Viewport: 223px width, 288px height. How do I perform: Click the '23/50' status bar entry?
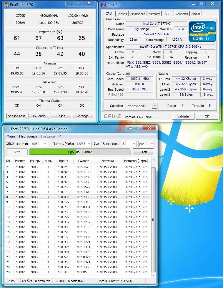click(12, 281)
